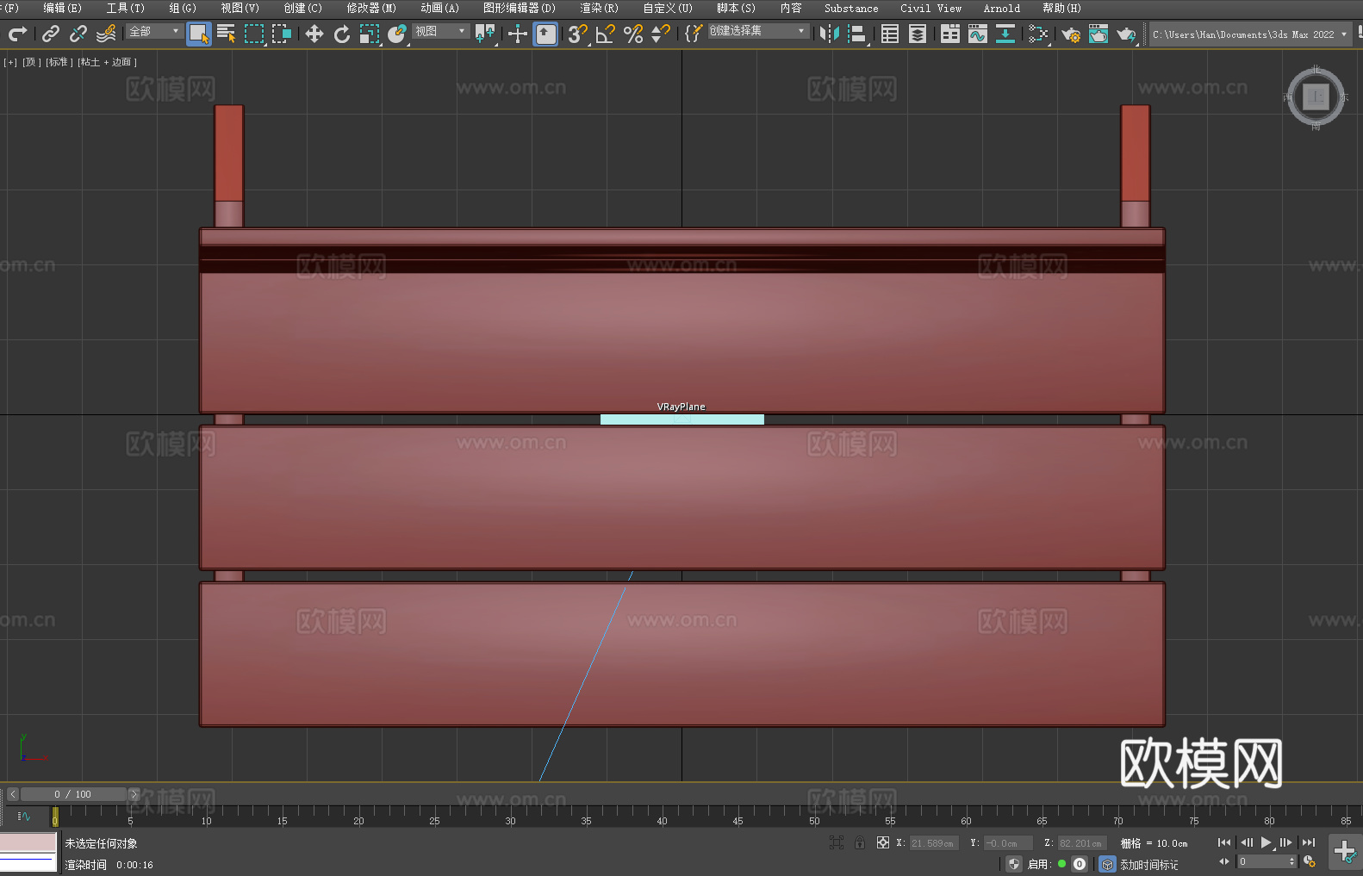1363x876 pixels.
Task: Click the Use Pivot Point Center icon
Action: [486, 34]
